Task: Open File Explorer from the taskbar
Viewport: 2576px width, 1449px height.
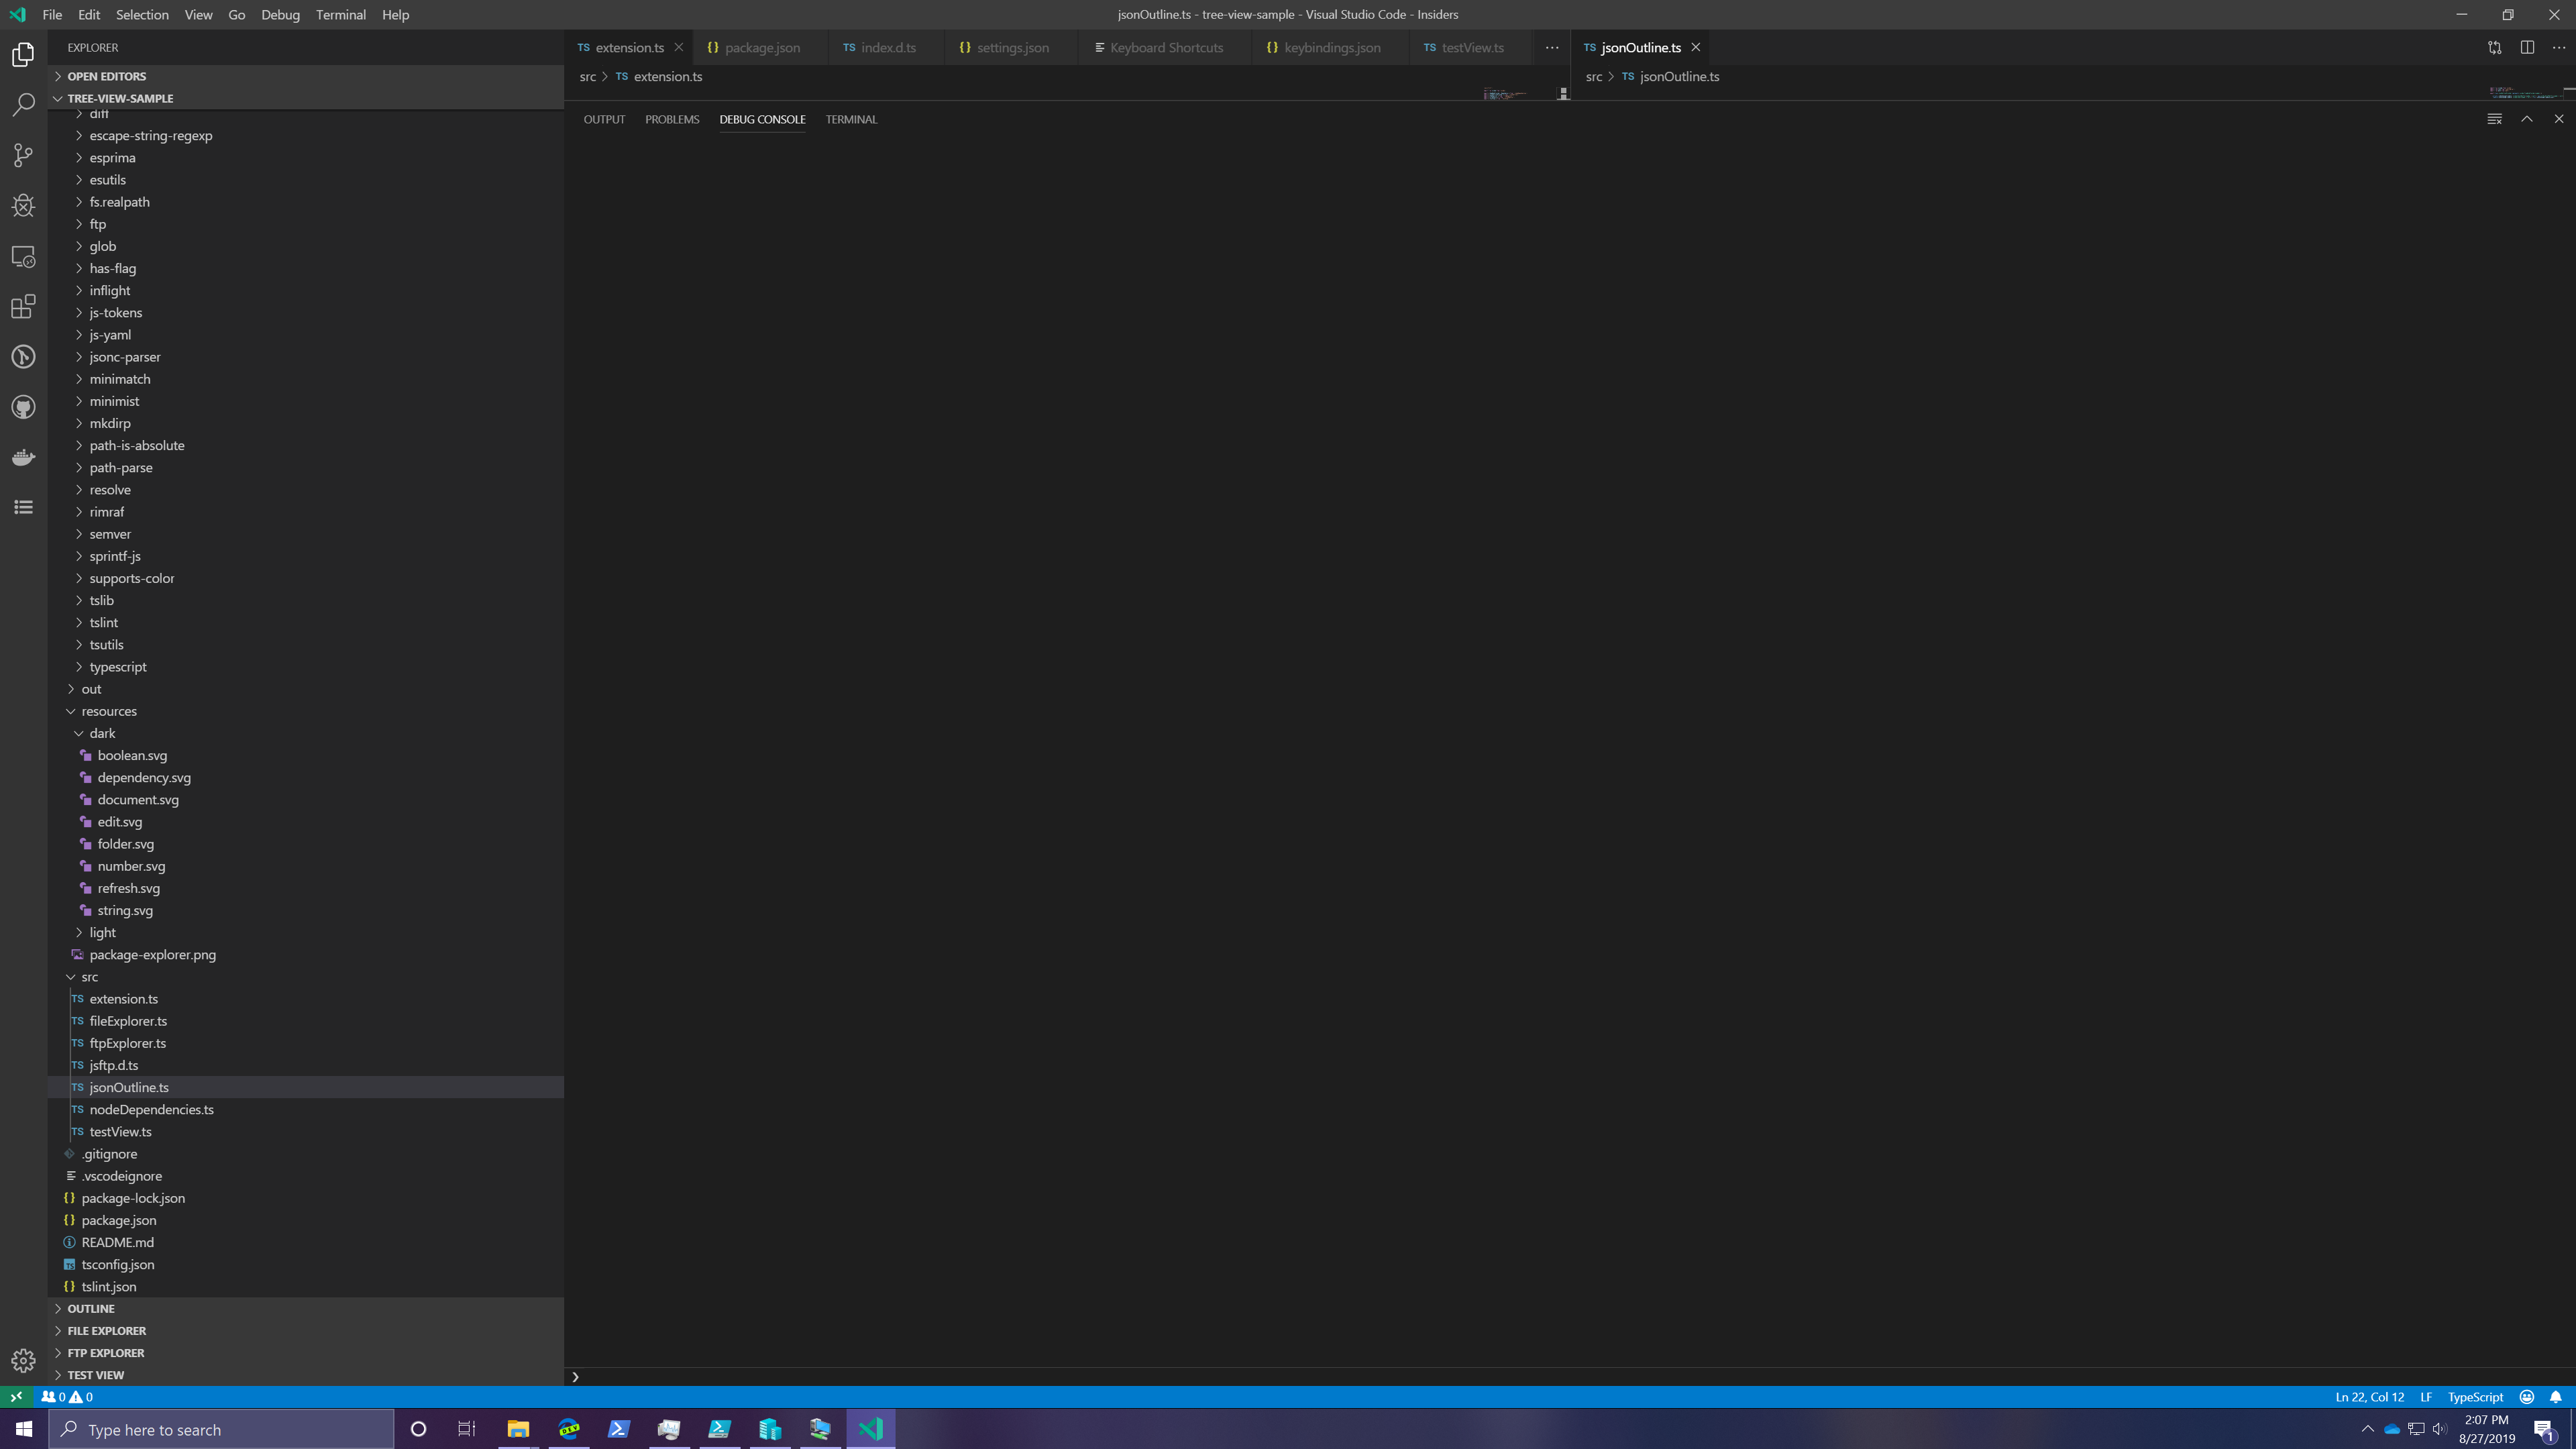Action: tap(518, 1429)
